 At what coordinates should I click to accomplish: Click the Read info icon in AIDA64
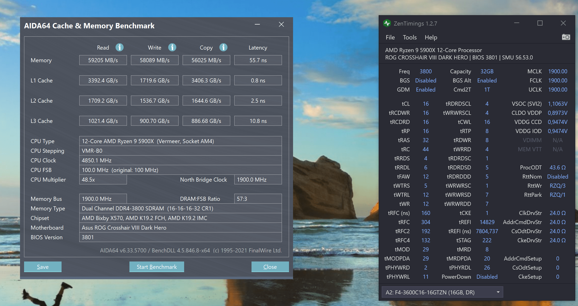tap(120, 47)
